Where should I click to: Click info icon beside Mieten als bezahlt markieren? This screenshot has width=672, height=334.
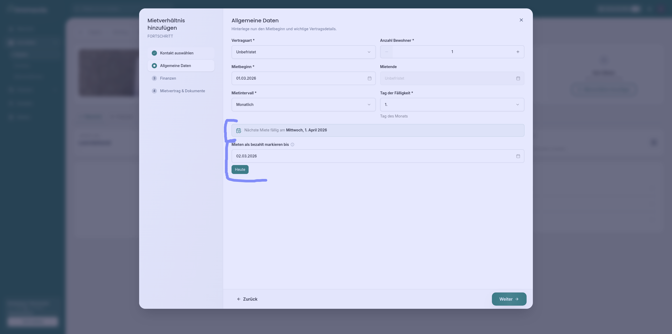click(292, 145)
